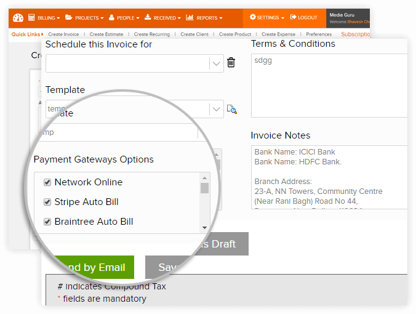Expand the Schedule this Invoice dropdown
416x314 pixels.
[216, 63]
